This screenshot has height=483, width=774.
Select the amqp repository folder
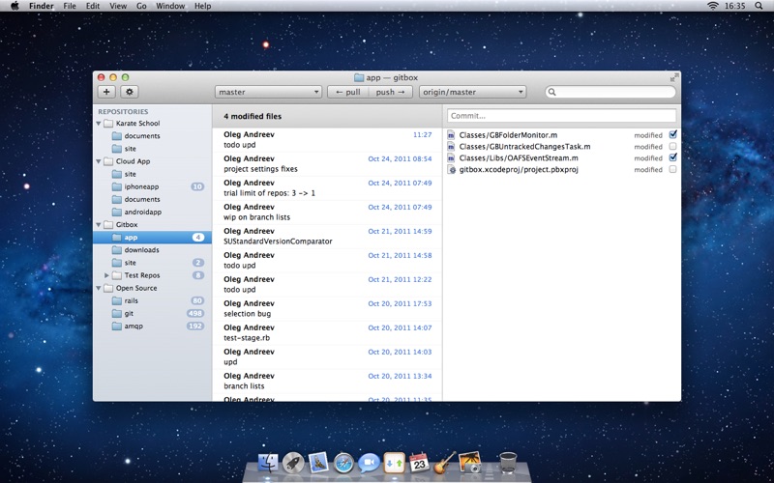tap(152, 327)
